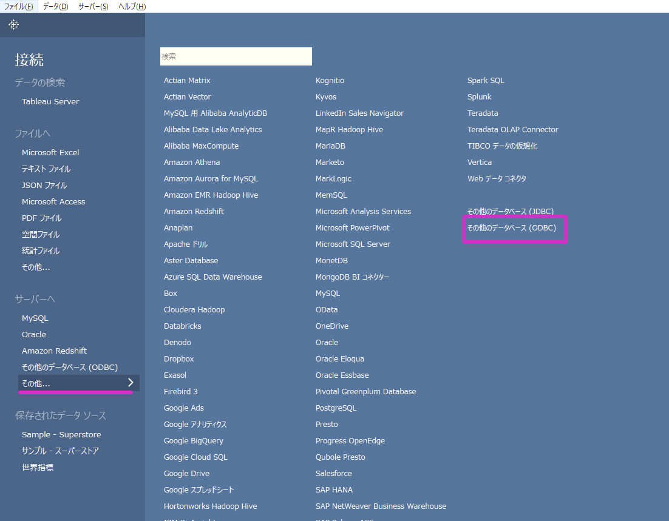The height and width of the screenshot is (521, 669).
Task: Select Amazon Redshift in connector list
Action: pyautogui.click(x=194, y=212)
